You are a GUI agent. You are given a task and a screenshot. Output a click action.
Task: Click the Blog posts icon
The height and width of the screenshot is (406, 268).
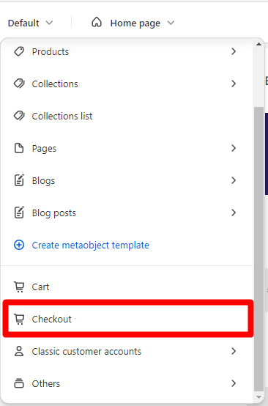point(19,213)
